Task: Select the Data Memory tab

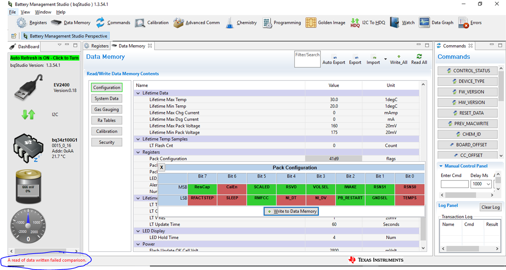Action: tap(132, 46)
